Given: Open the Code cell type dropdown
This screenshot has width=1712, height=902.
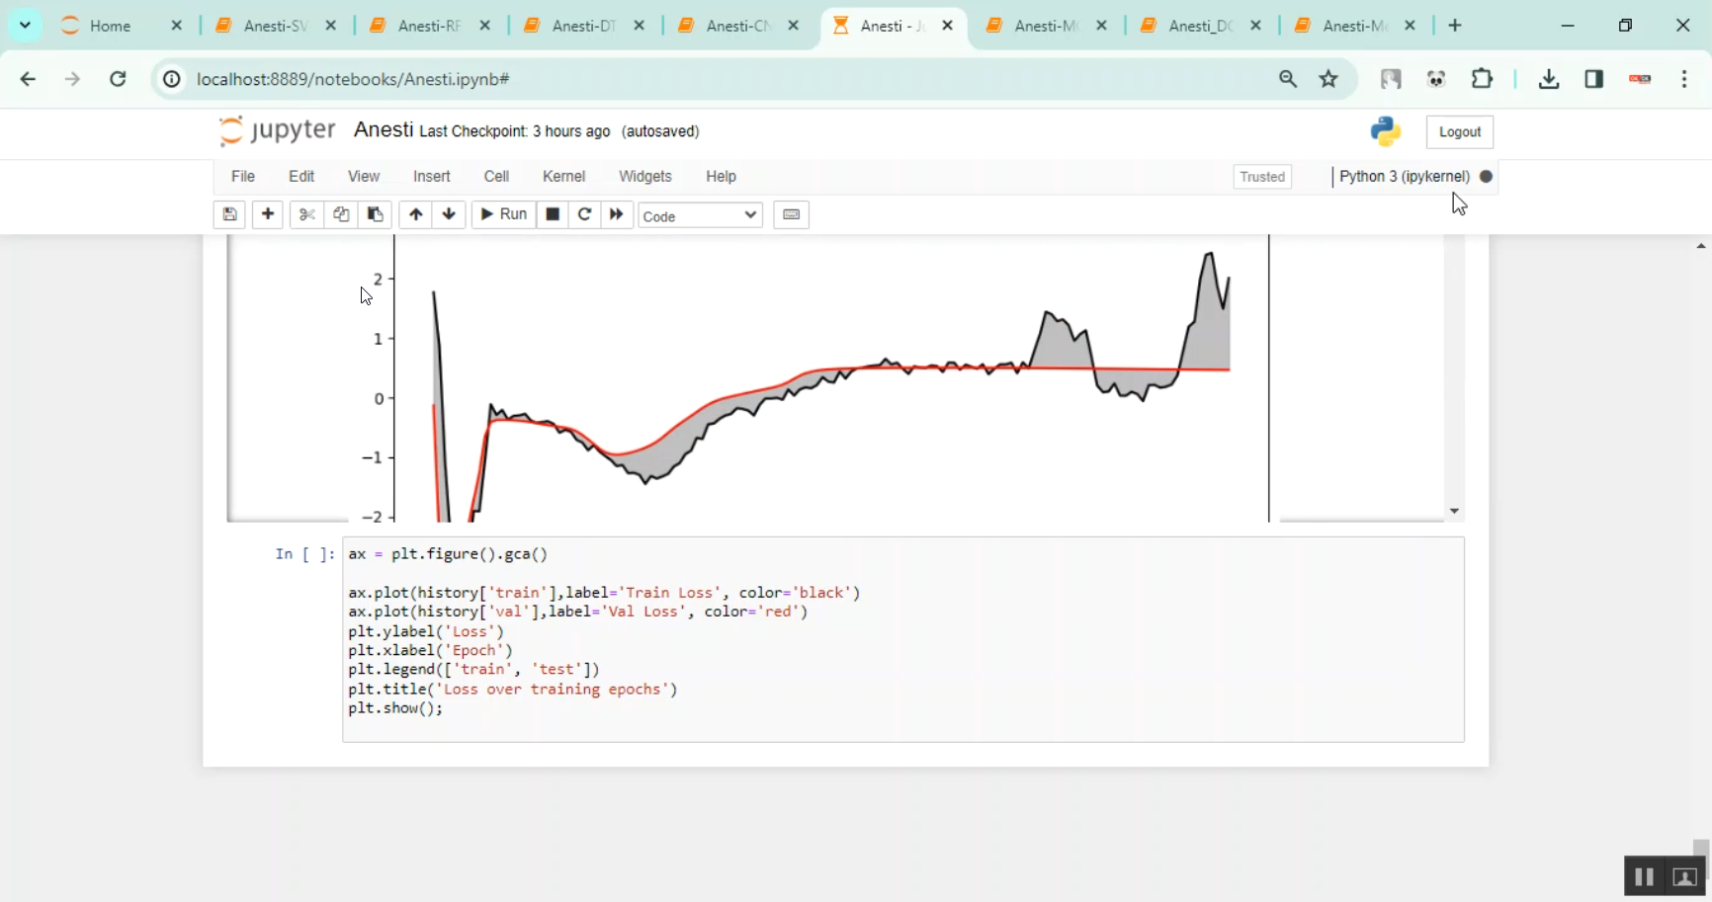Looking at the screenshot, I should 700,215.
